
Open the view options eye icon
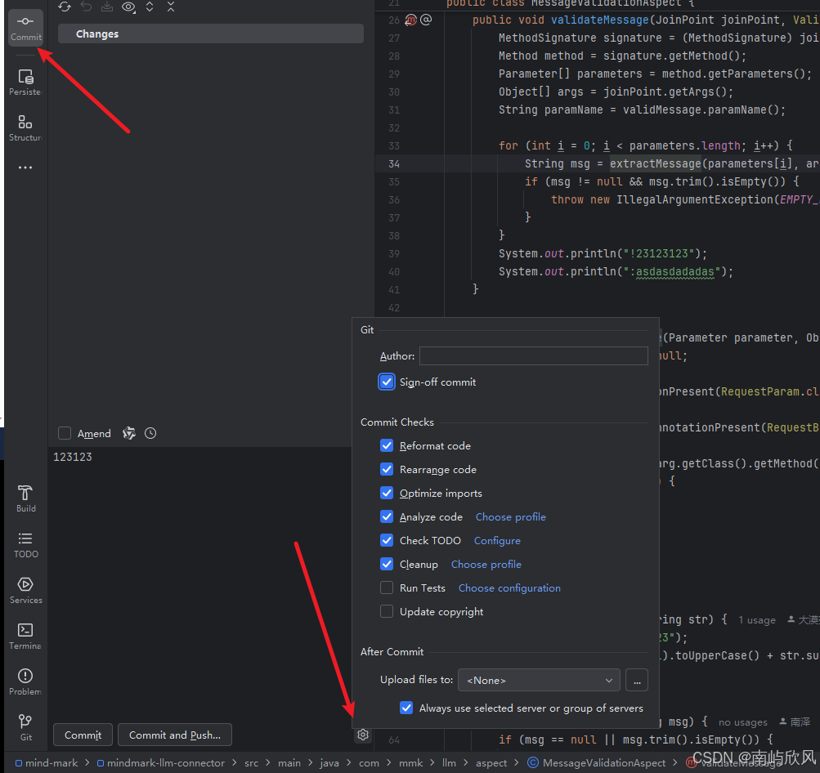click(128, 7)
